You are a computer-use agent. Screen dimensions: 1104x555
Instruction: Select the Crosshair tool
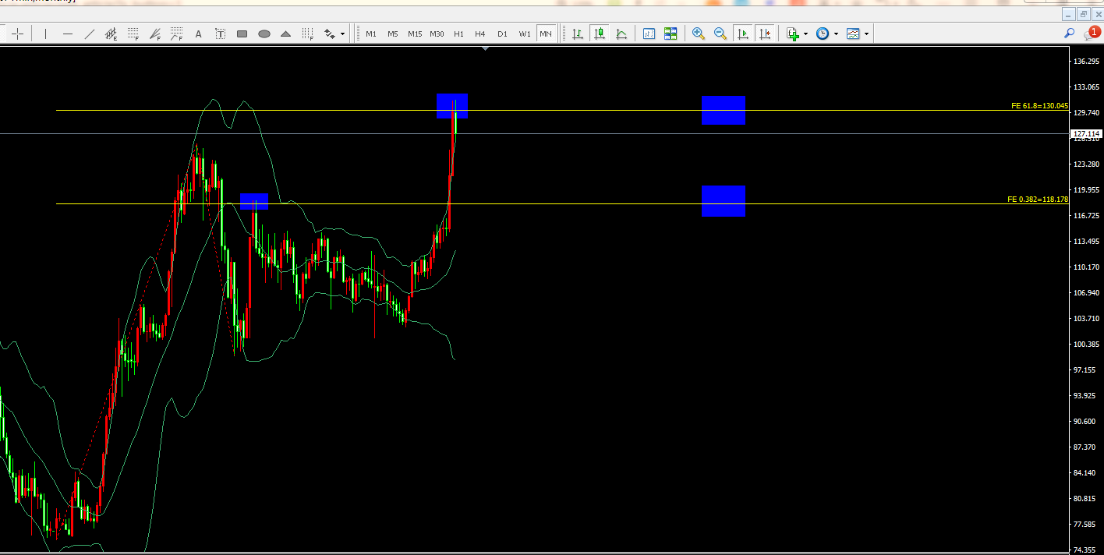pos(17,34)
